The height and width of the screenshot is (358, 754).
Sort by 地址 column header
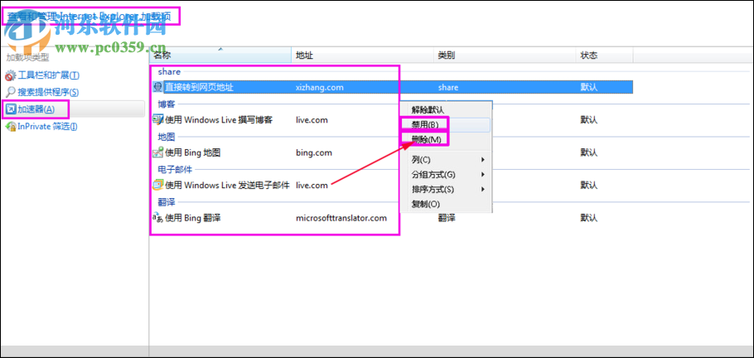[363, 56]
